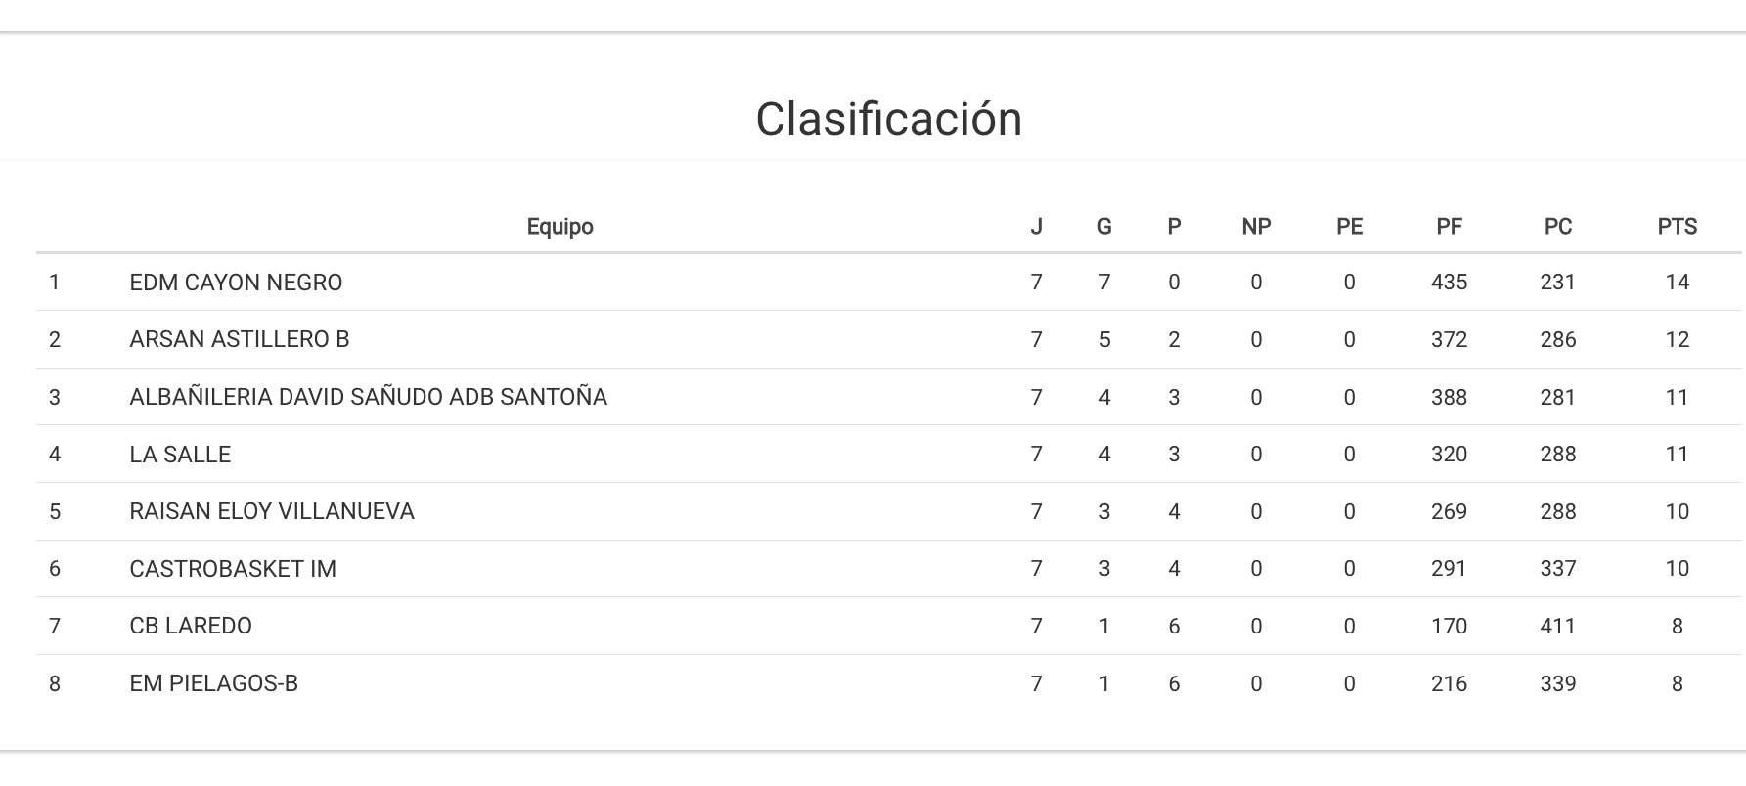Select ALBAÑILERIA DAVID SAÑUDO ADB SANTOÑA team
This screenshot has height=786, width=1746.
pos(368,397)
